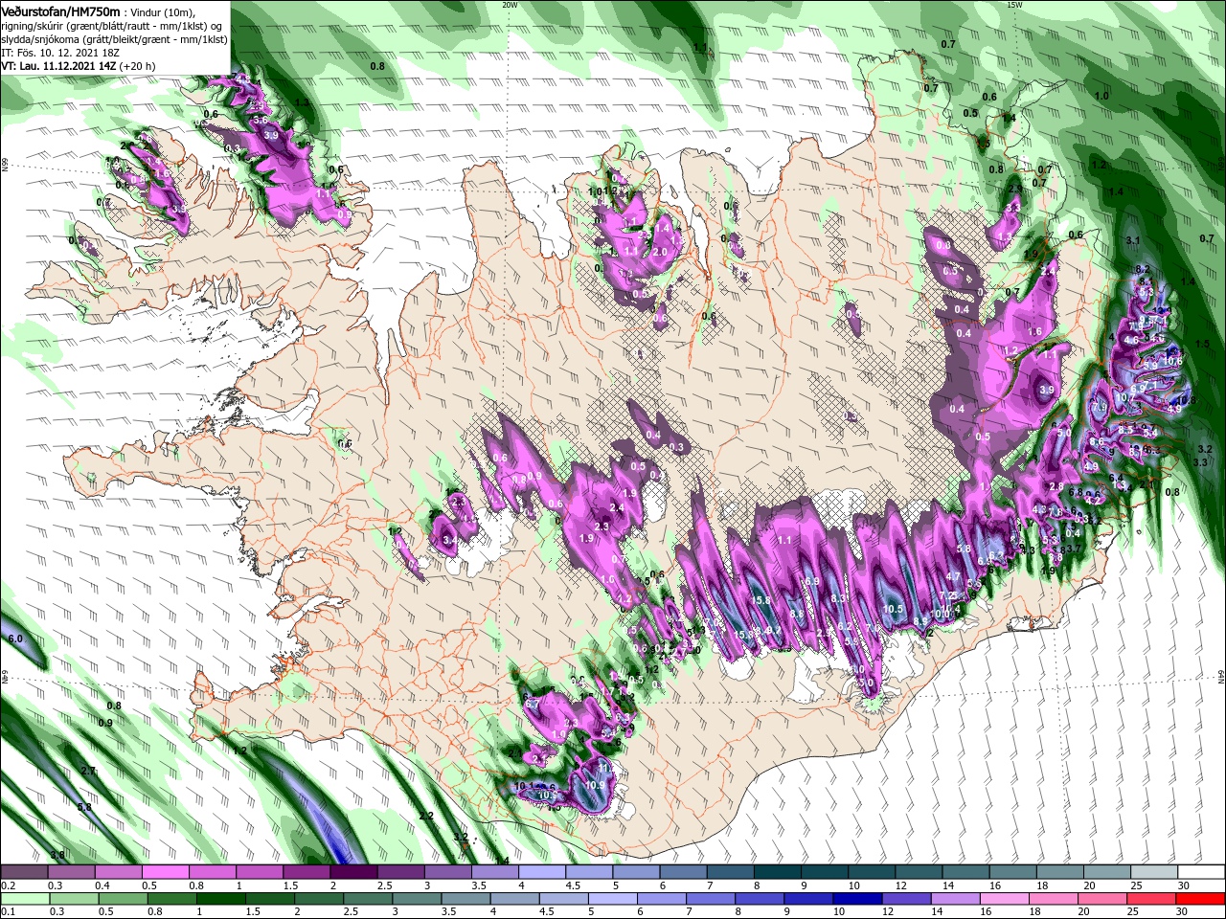Click the 0.2 label in the top legend row

click(8, 885)
